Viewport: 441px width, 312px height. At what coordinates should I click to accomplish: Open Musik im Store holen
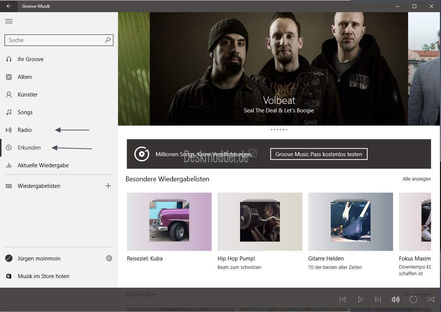59,276
